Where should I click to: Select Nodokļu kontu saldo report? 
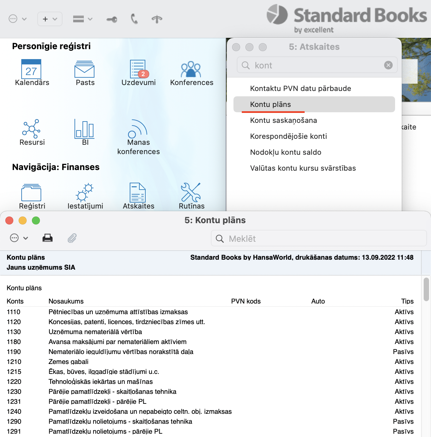(285, 152)
